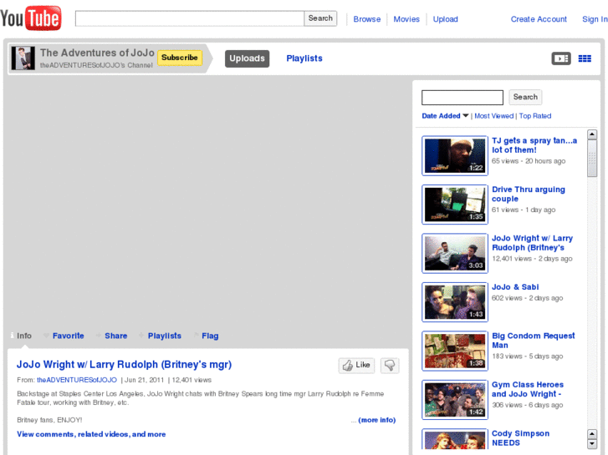Select the Playlists tab under the video

tap(160, 336)
